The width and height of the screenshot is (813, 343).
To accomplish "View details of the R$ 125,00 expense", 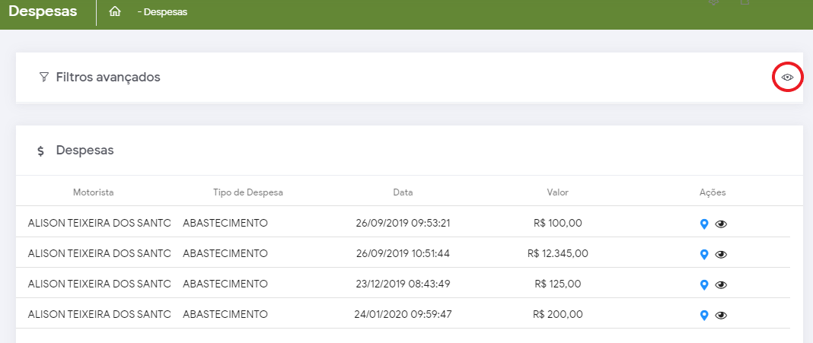I will [722, 284].
